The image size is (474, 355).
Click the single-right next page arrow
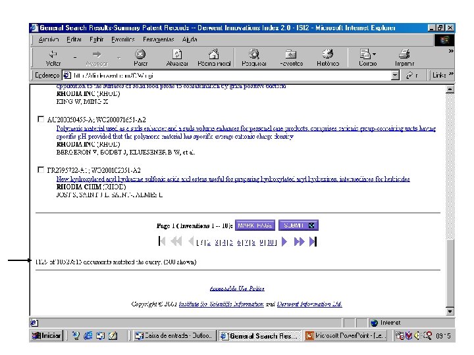click(284, 241)
